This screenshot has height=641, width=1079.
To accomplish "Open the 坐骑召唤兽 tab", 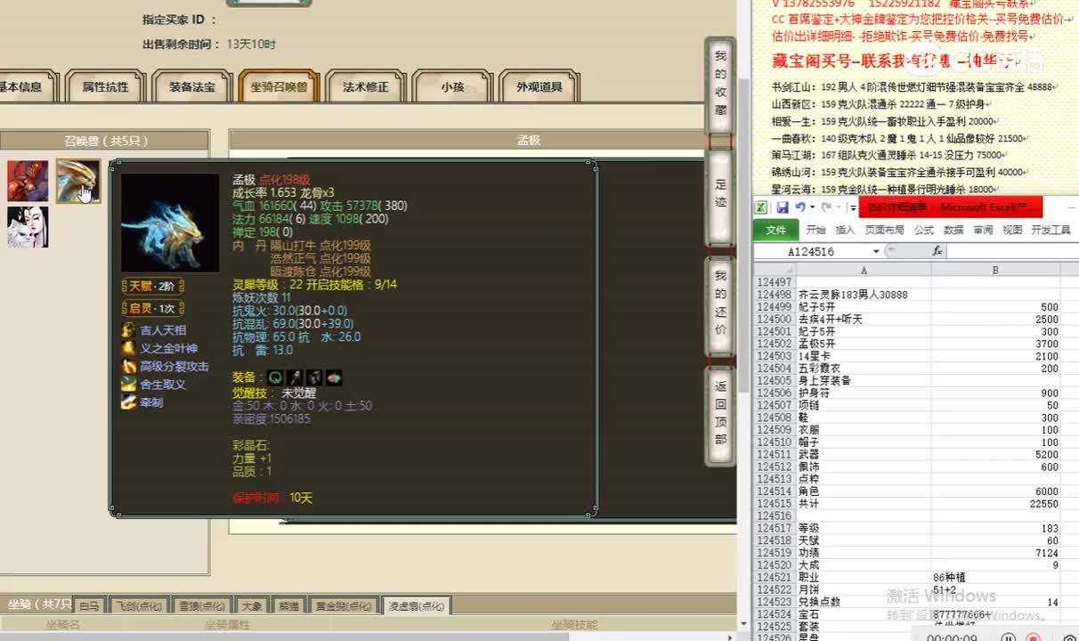I will click(x=279, y=86).
